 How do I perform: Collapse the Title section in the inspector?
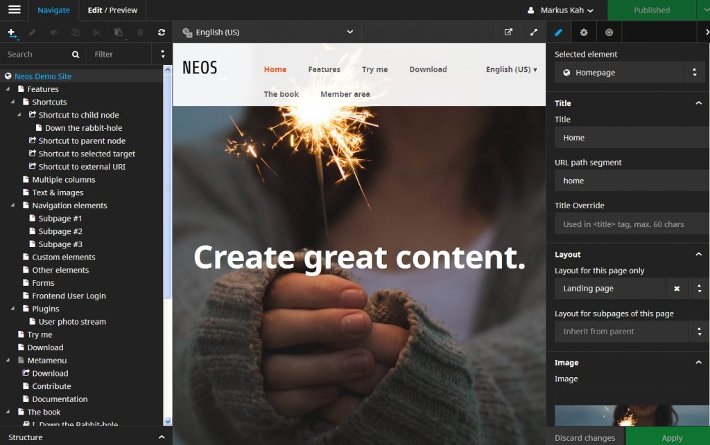point(699,103)
